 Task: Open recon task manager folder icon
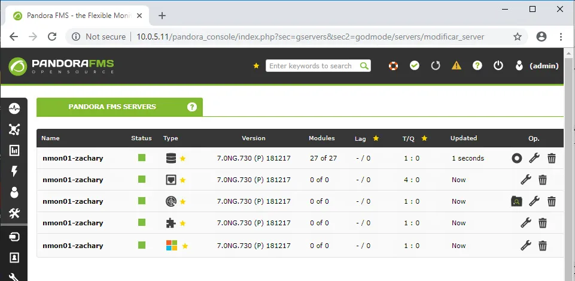tap(516, 201)
